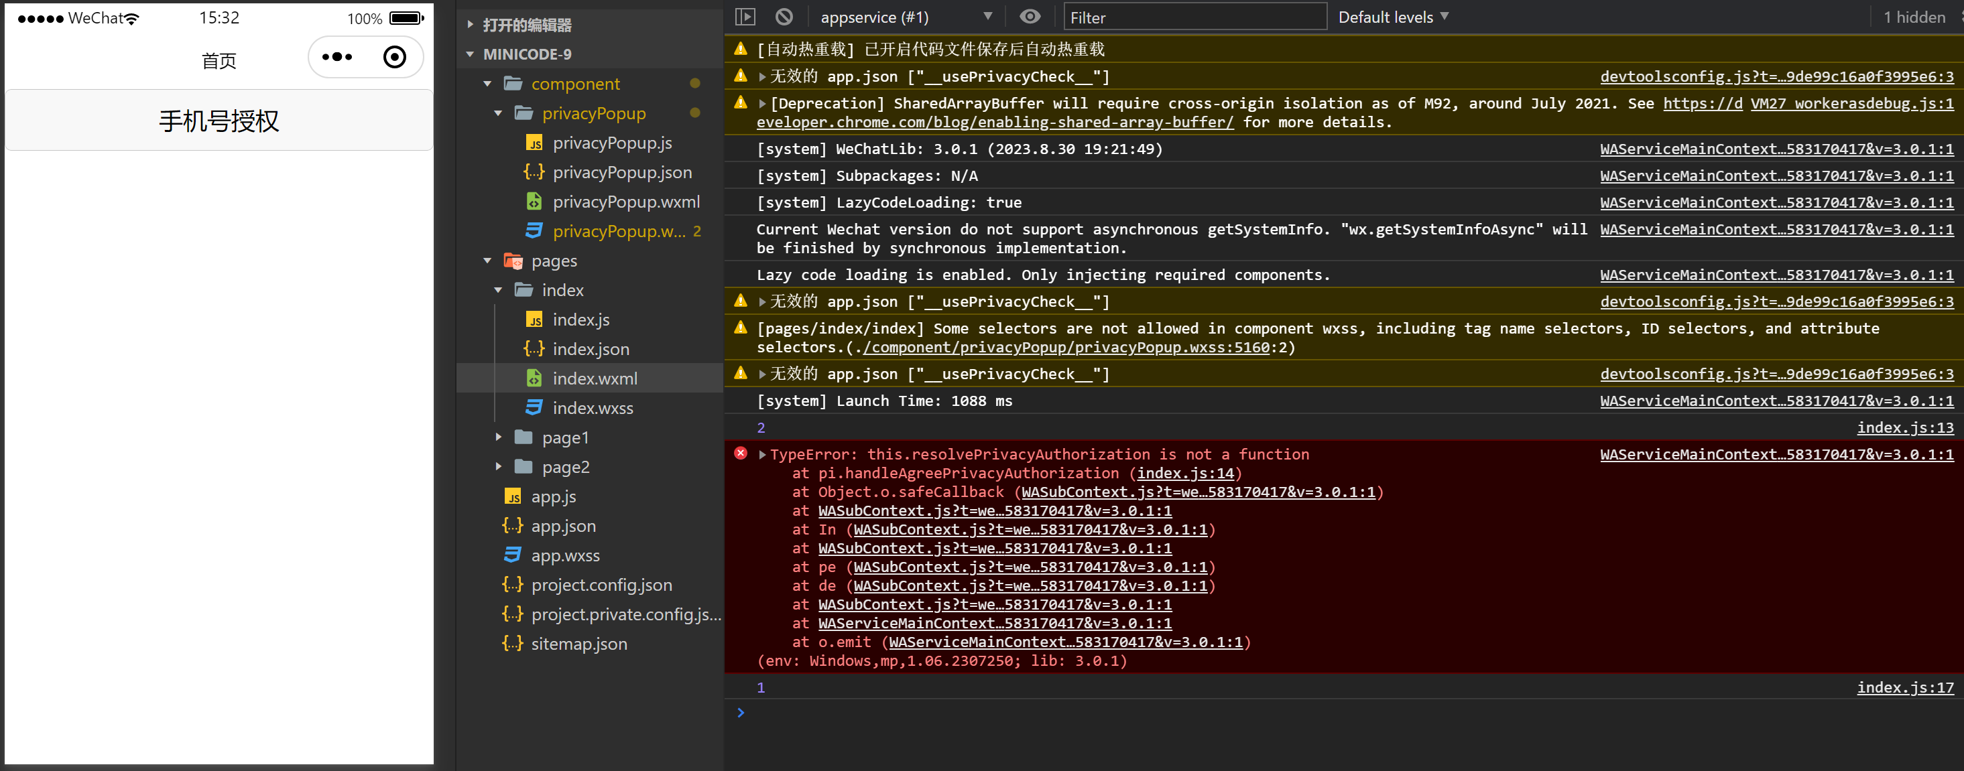Image resolution: width=1964 pixels, height=771 pixels.
Task: Open the privacyPopup.js file
Action: [611, 143]
